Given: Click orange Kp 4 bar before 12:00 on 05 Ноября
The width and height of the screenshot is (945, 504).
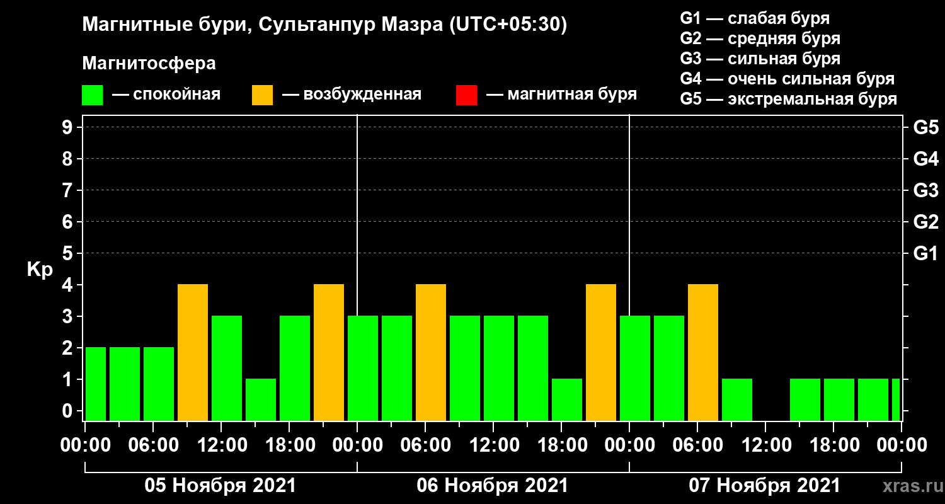Looking at the screenshot, I should click(x=193, y=353).
